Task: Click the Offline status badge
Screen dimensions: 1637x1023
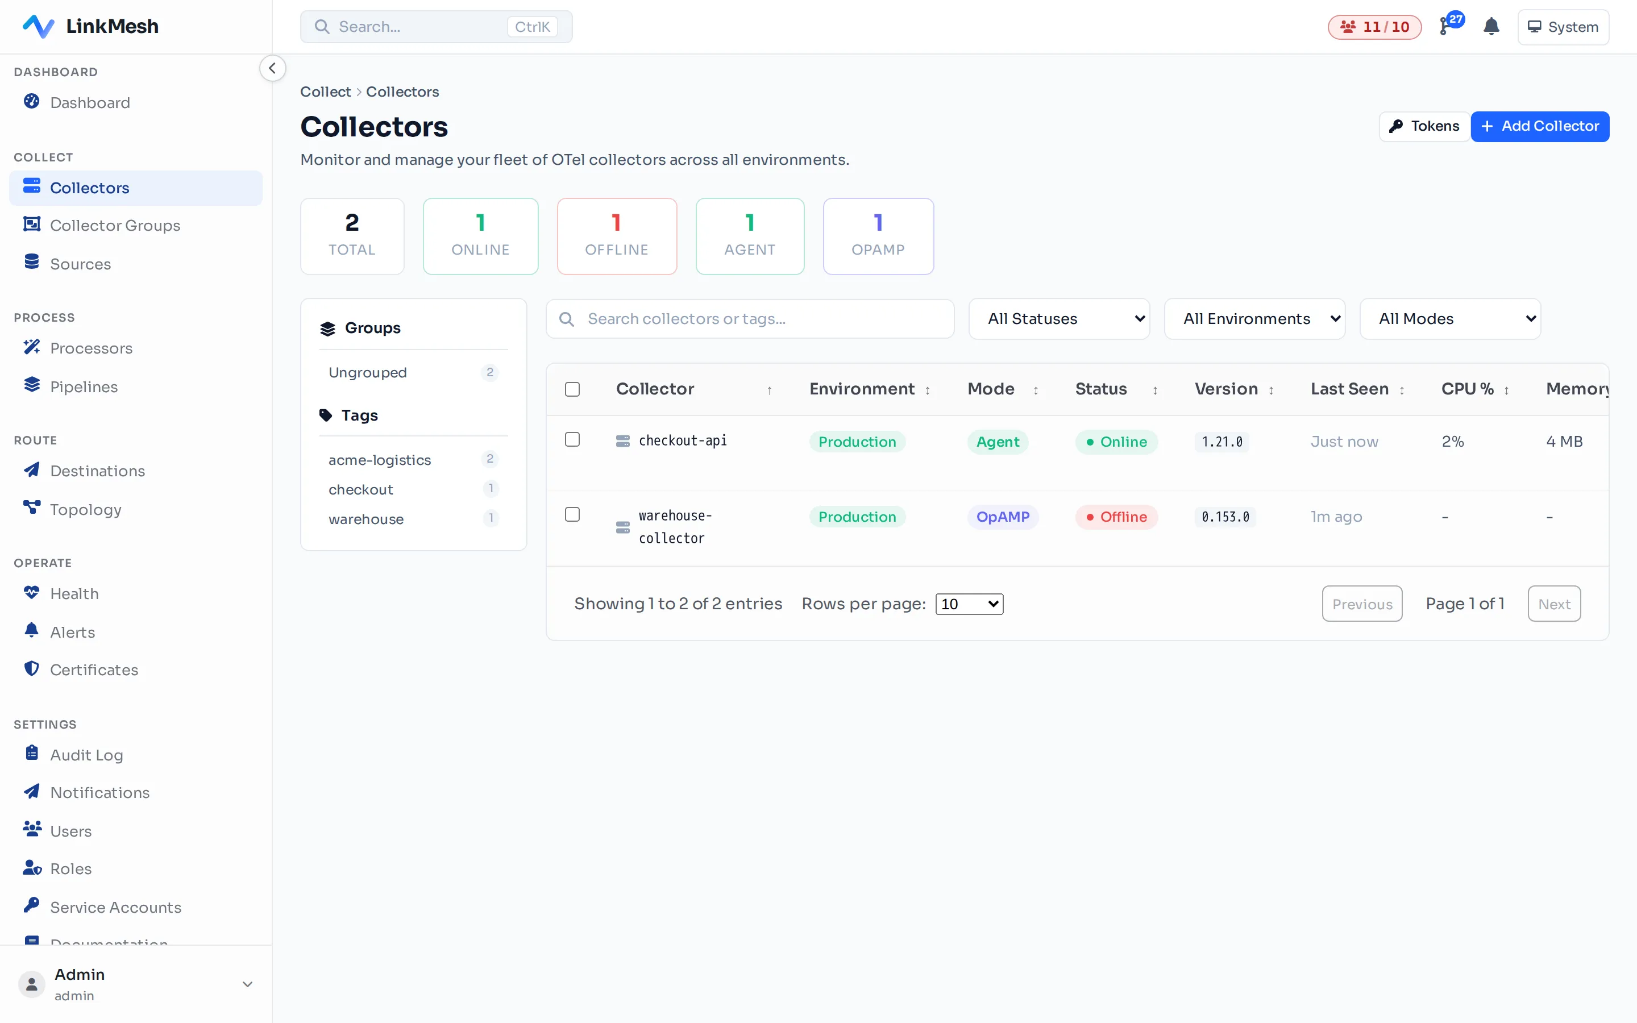Action: tap(1116, 517)
